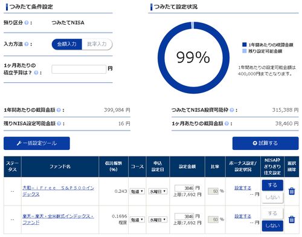The image size is (302, 237).
Task: Select 金額入力 input method
Action: 67,44
